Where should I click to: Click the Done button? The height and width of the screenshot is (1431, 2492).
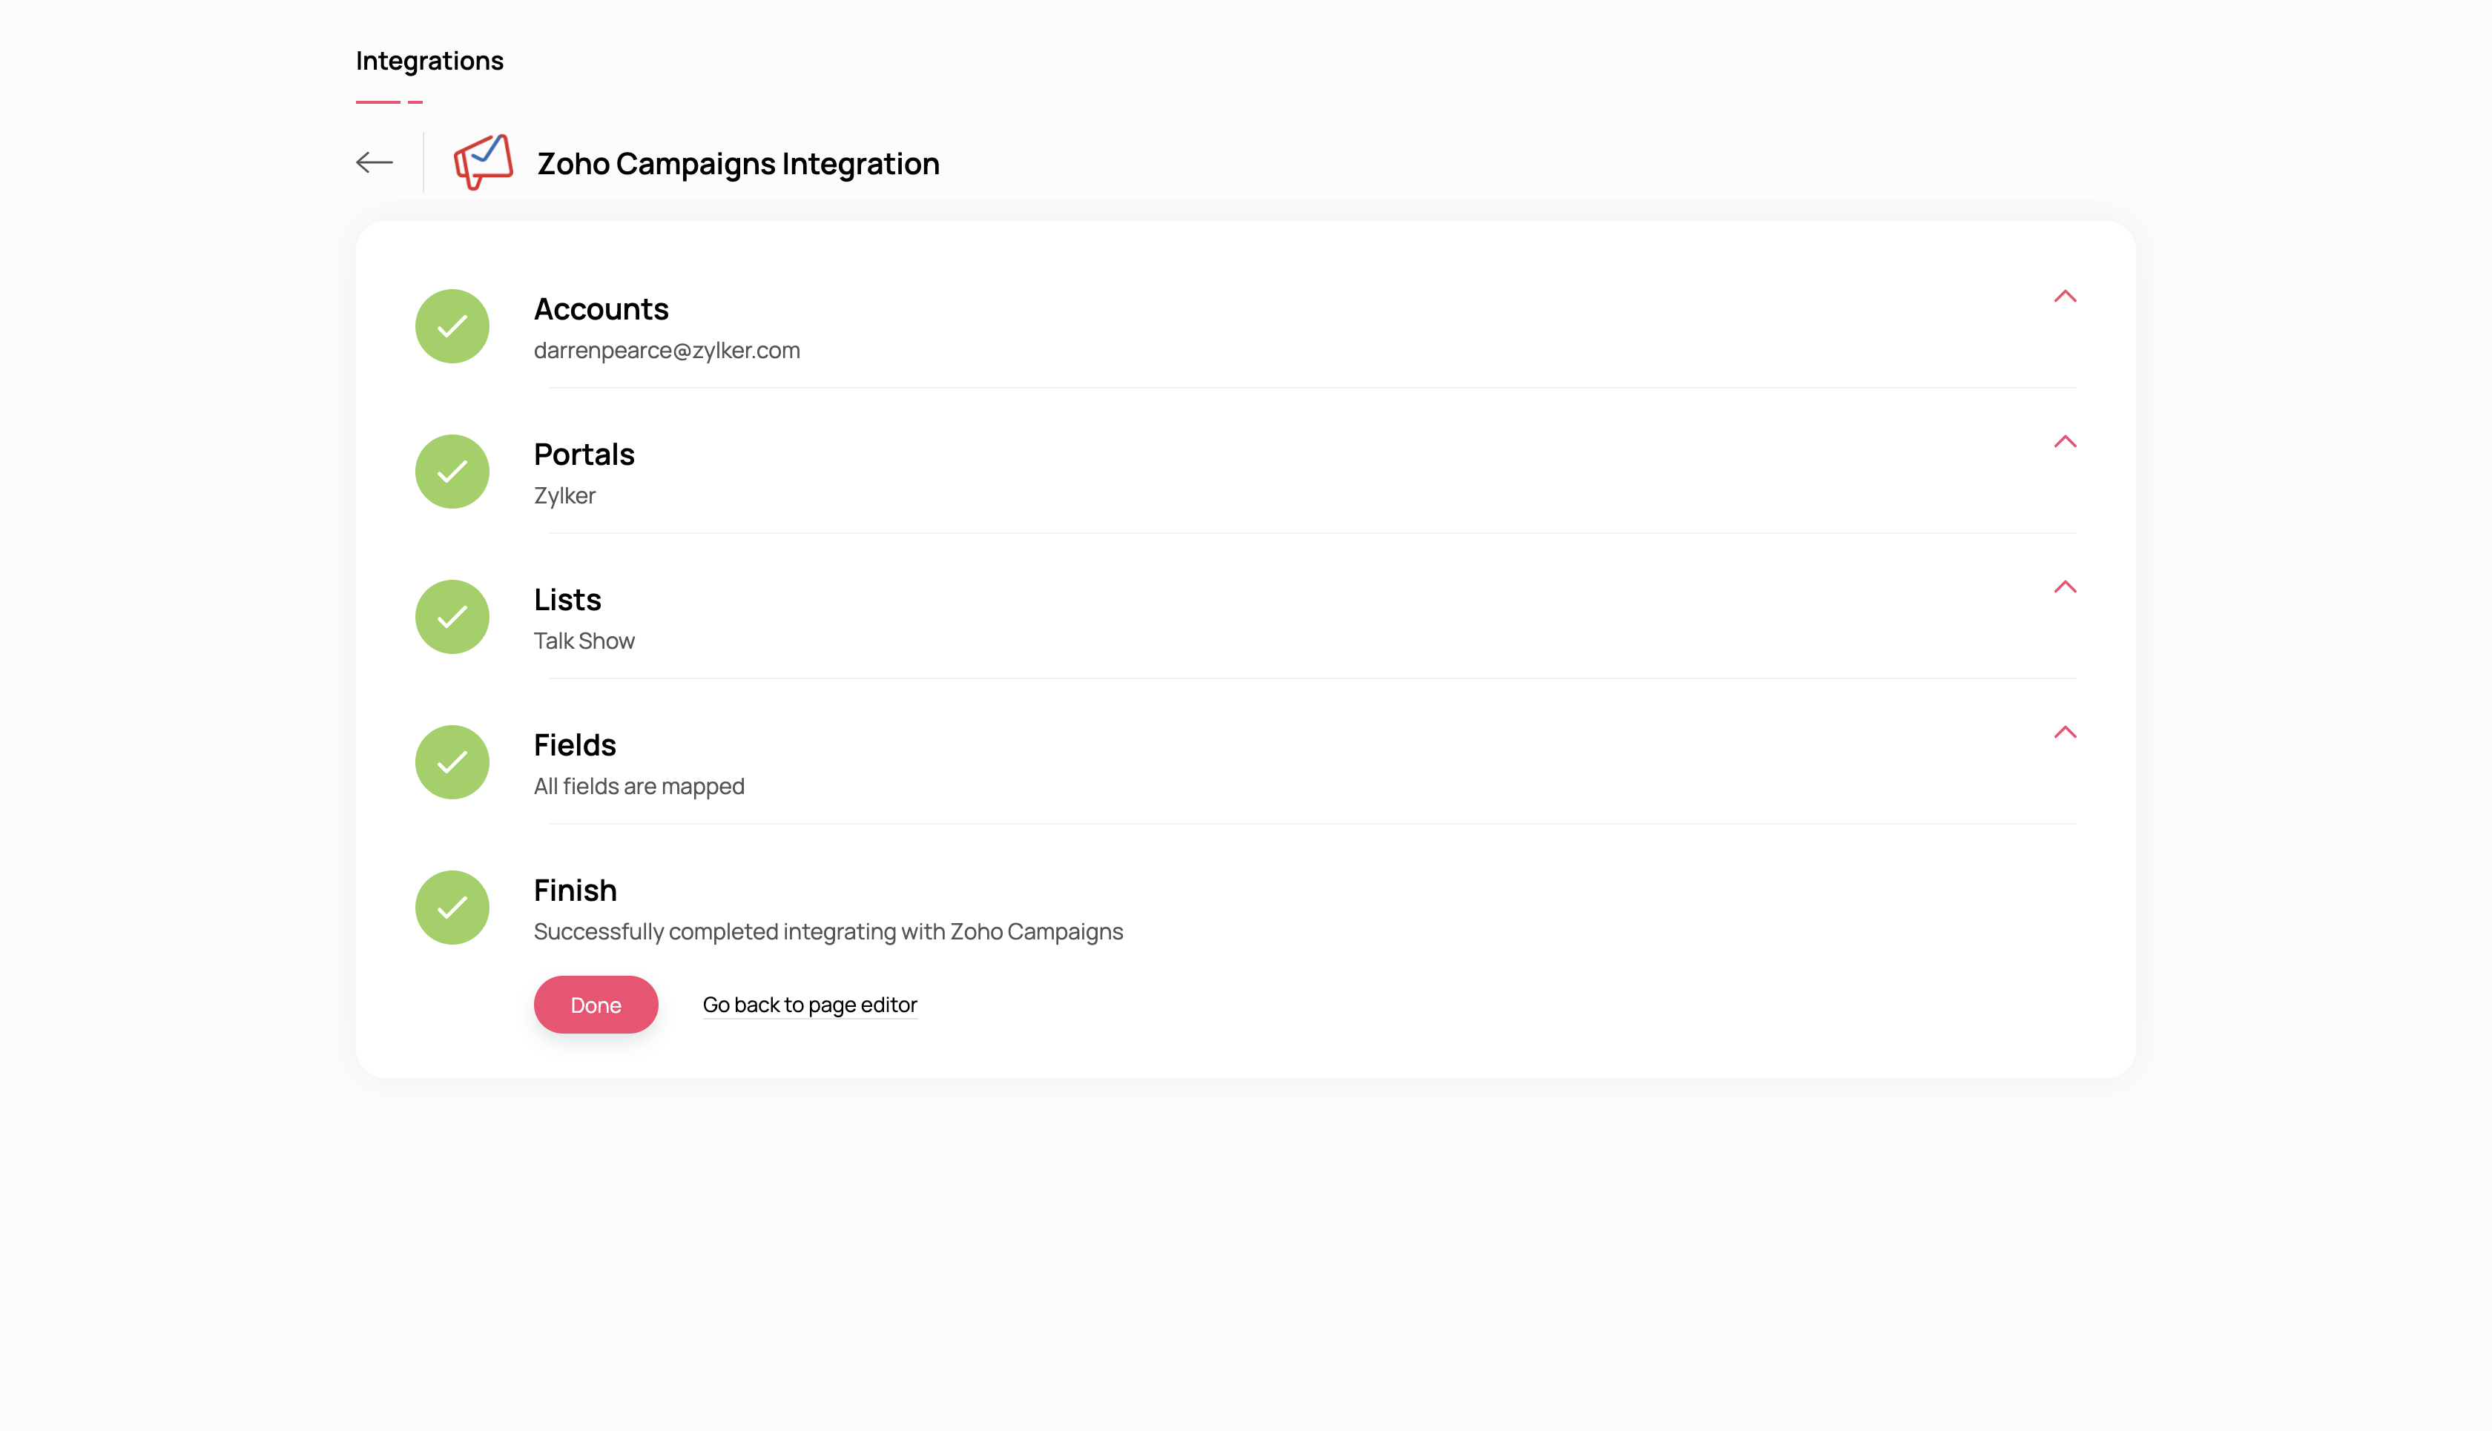pyautogui.click(x=596, y=1005)
